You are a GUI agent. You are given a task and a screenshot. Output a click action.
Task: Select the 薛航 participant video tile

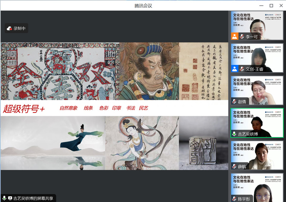point(257,155)
